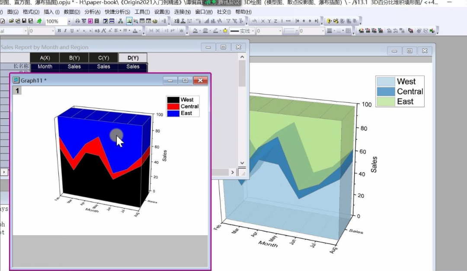Click the black West legend swatch in Graph11
The height and width of the screenshot is (271, 467).
(x=173, y=100)
